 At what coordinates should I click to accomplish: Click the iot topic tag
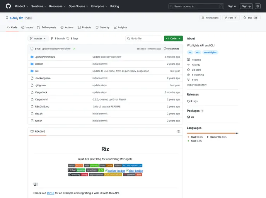[x=190, y=53]
